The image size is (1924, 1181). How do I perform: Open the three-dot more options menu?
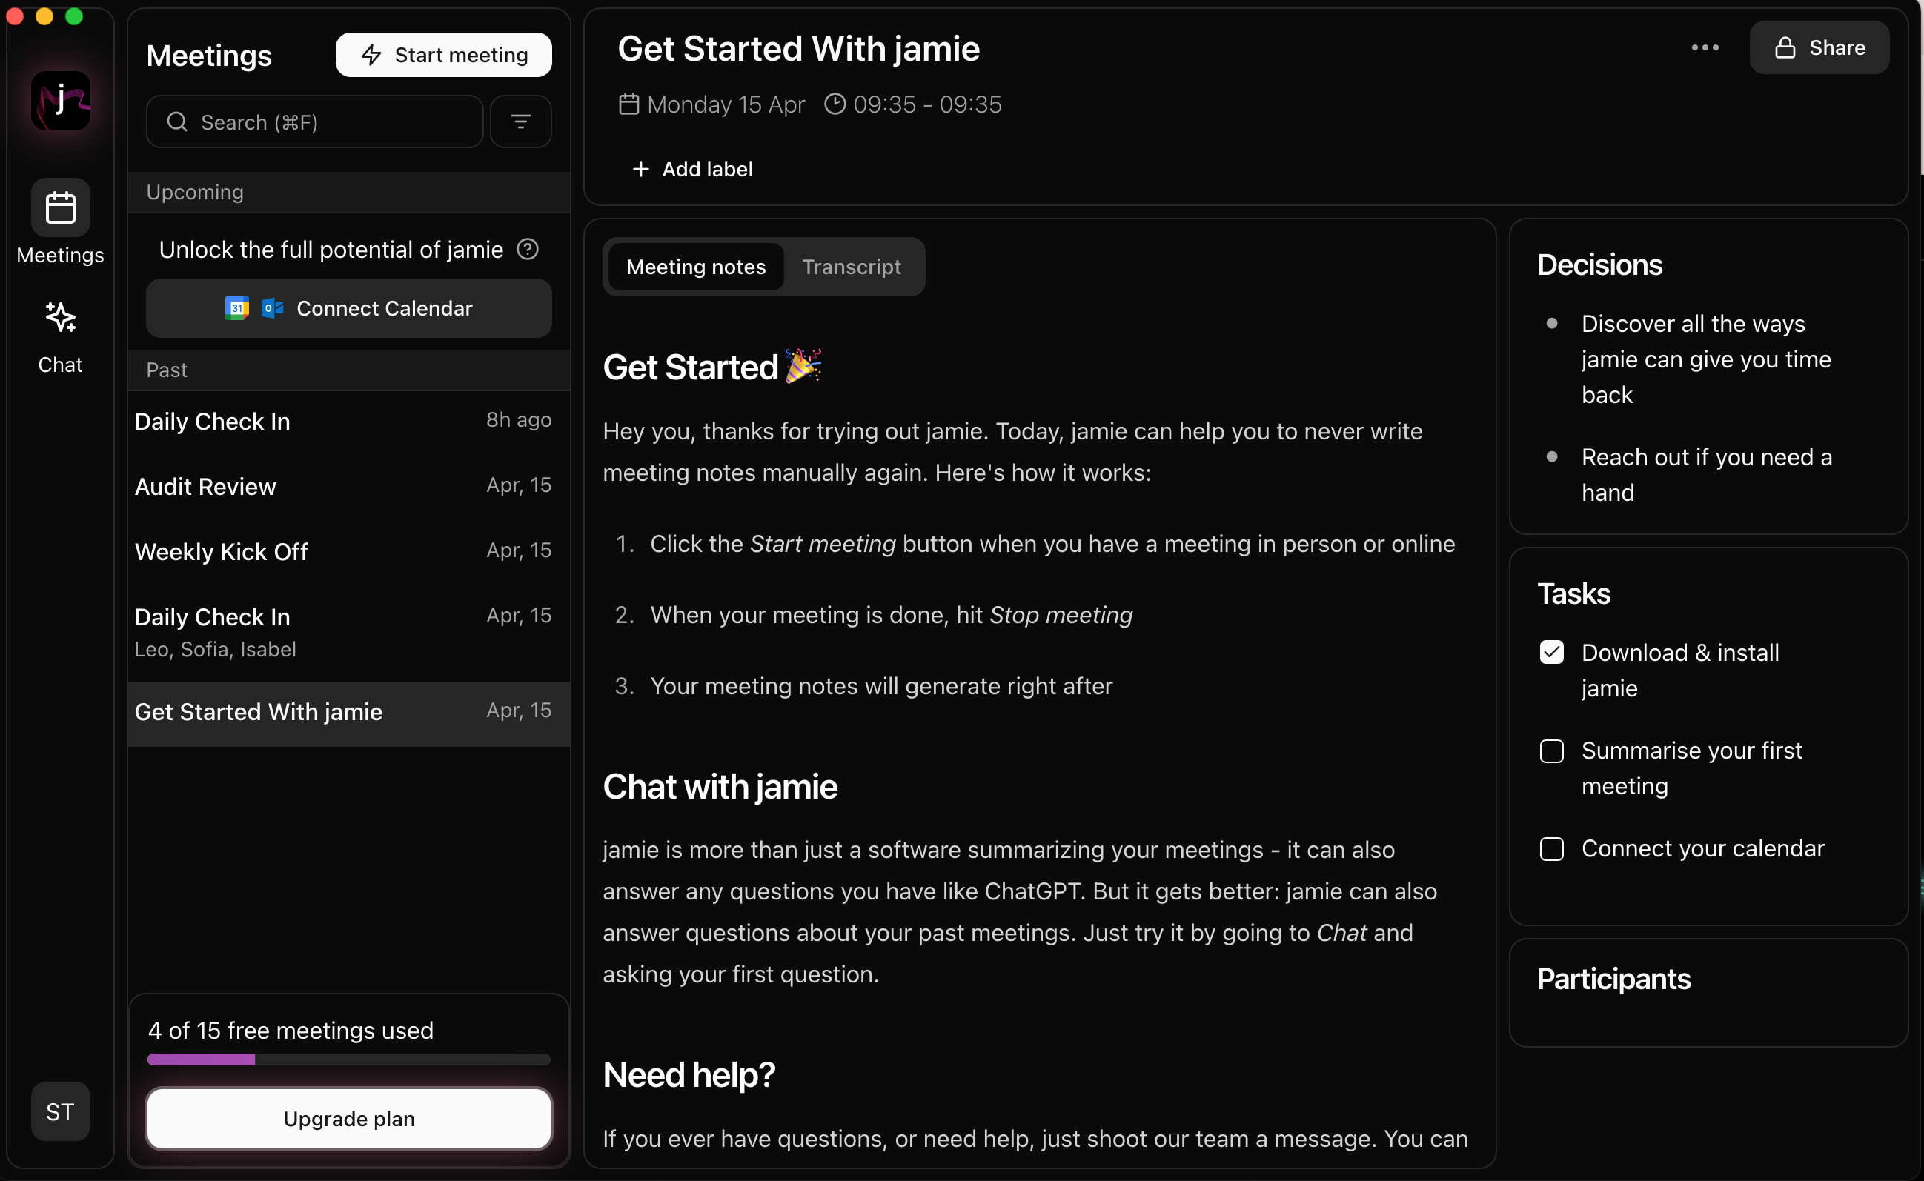pyautogui.click(x=1705, y=47)
